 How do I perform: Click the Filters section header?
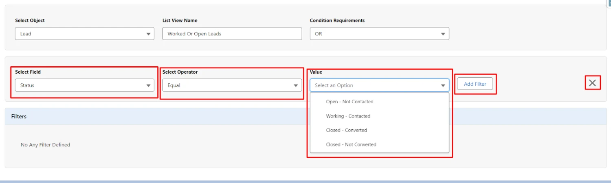tap(19, 116)
